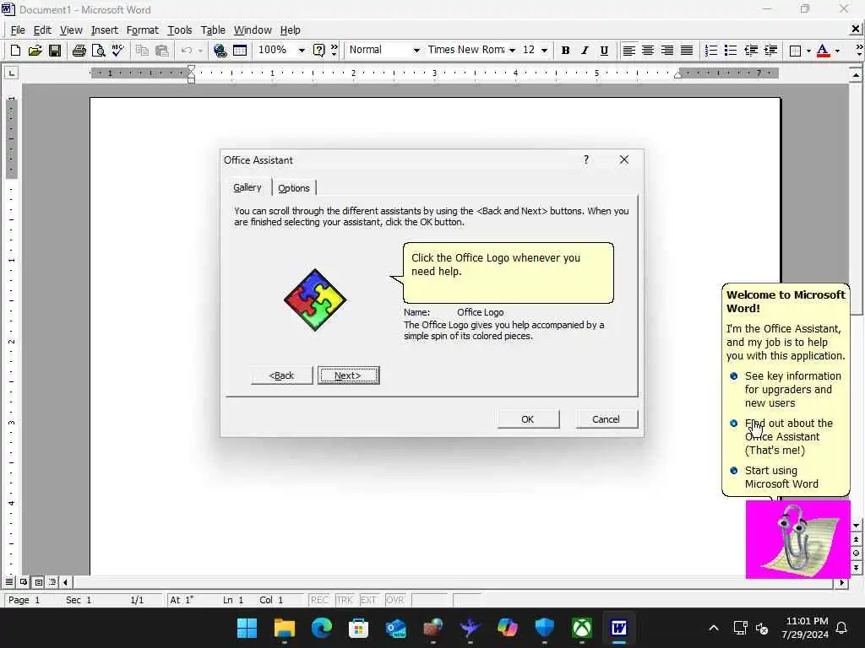Expand the undo history arrow
The height and width of the screenshot is (648, 865).
(x=200, y=51)
